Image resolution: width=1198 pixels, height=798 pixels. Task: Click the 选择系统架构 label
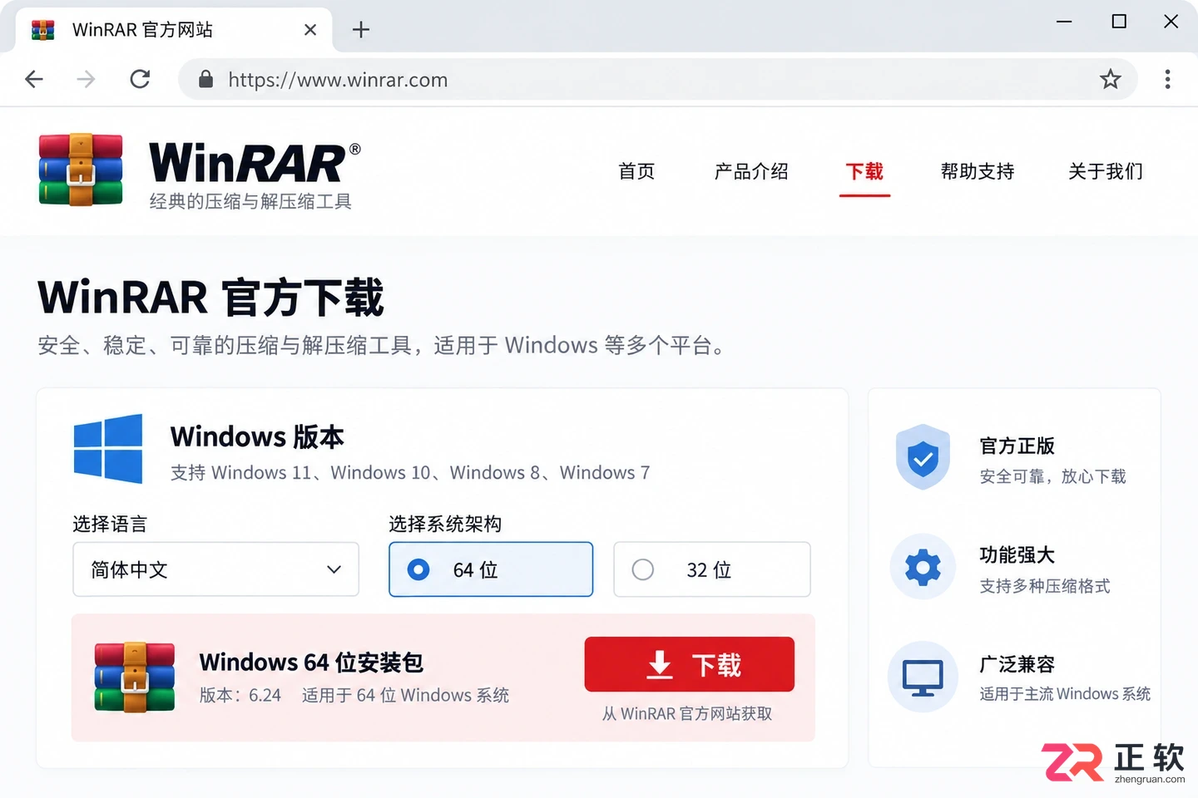click(x=445, y=524)
